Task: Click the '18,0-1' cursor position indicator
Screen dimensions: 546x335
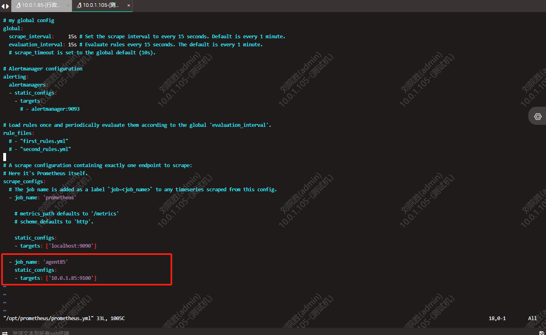Action: (x=497, y=318)
